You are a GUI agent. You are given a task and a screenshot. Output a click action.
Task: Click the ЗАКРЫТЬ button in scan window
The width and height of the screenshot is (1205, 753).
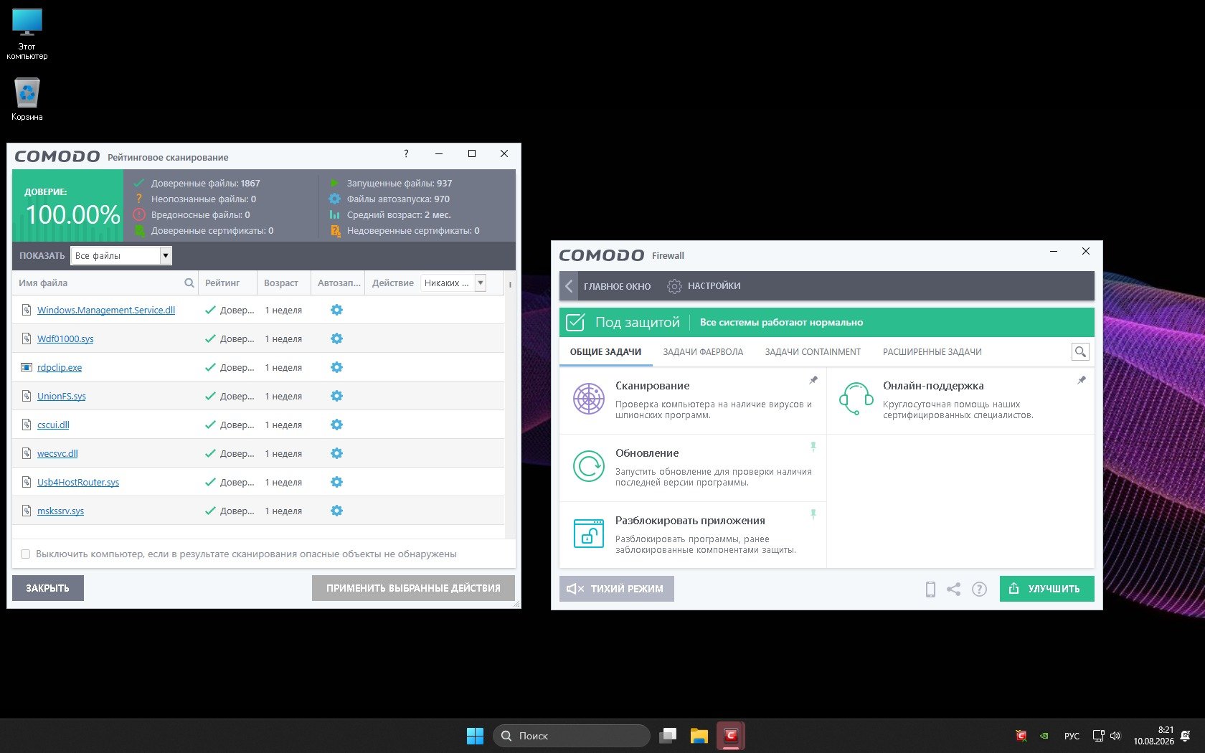pos(48,588)
